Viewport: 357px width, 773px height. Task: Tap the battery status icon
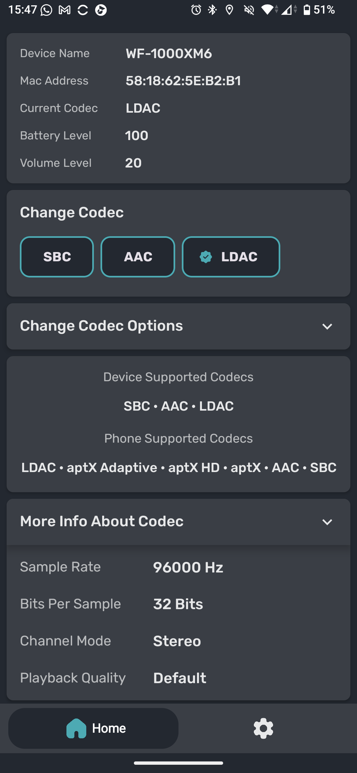(x=307, y=10)
